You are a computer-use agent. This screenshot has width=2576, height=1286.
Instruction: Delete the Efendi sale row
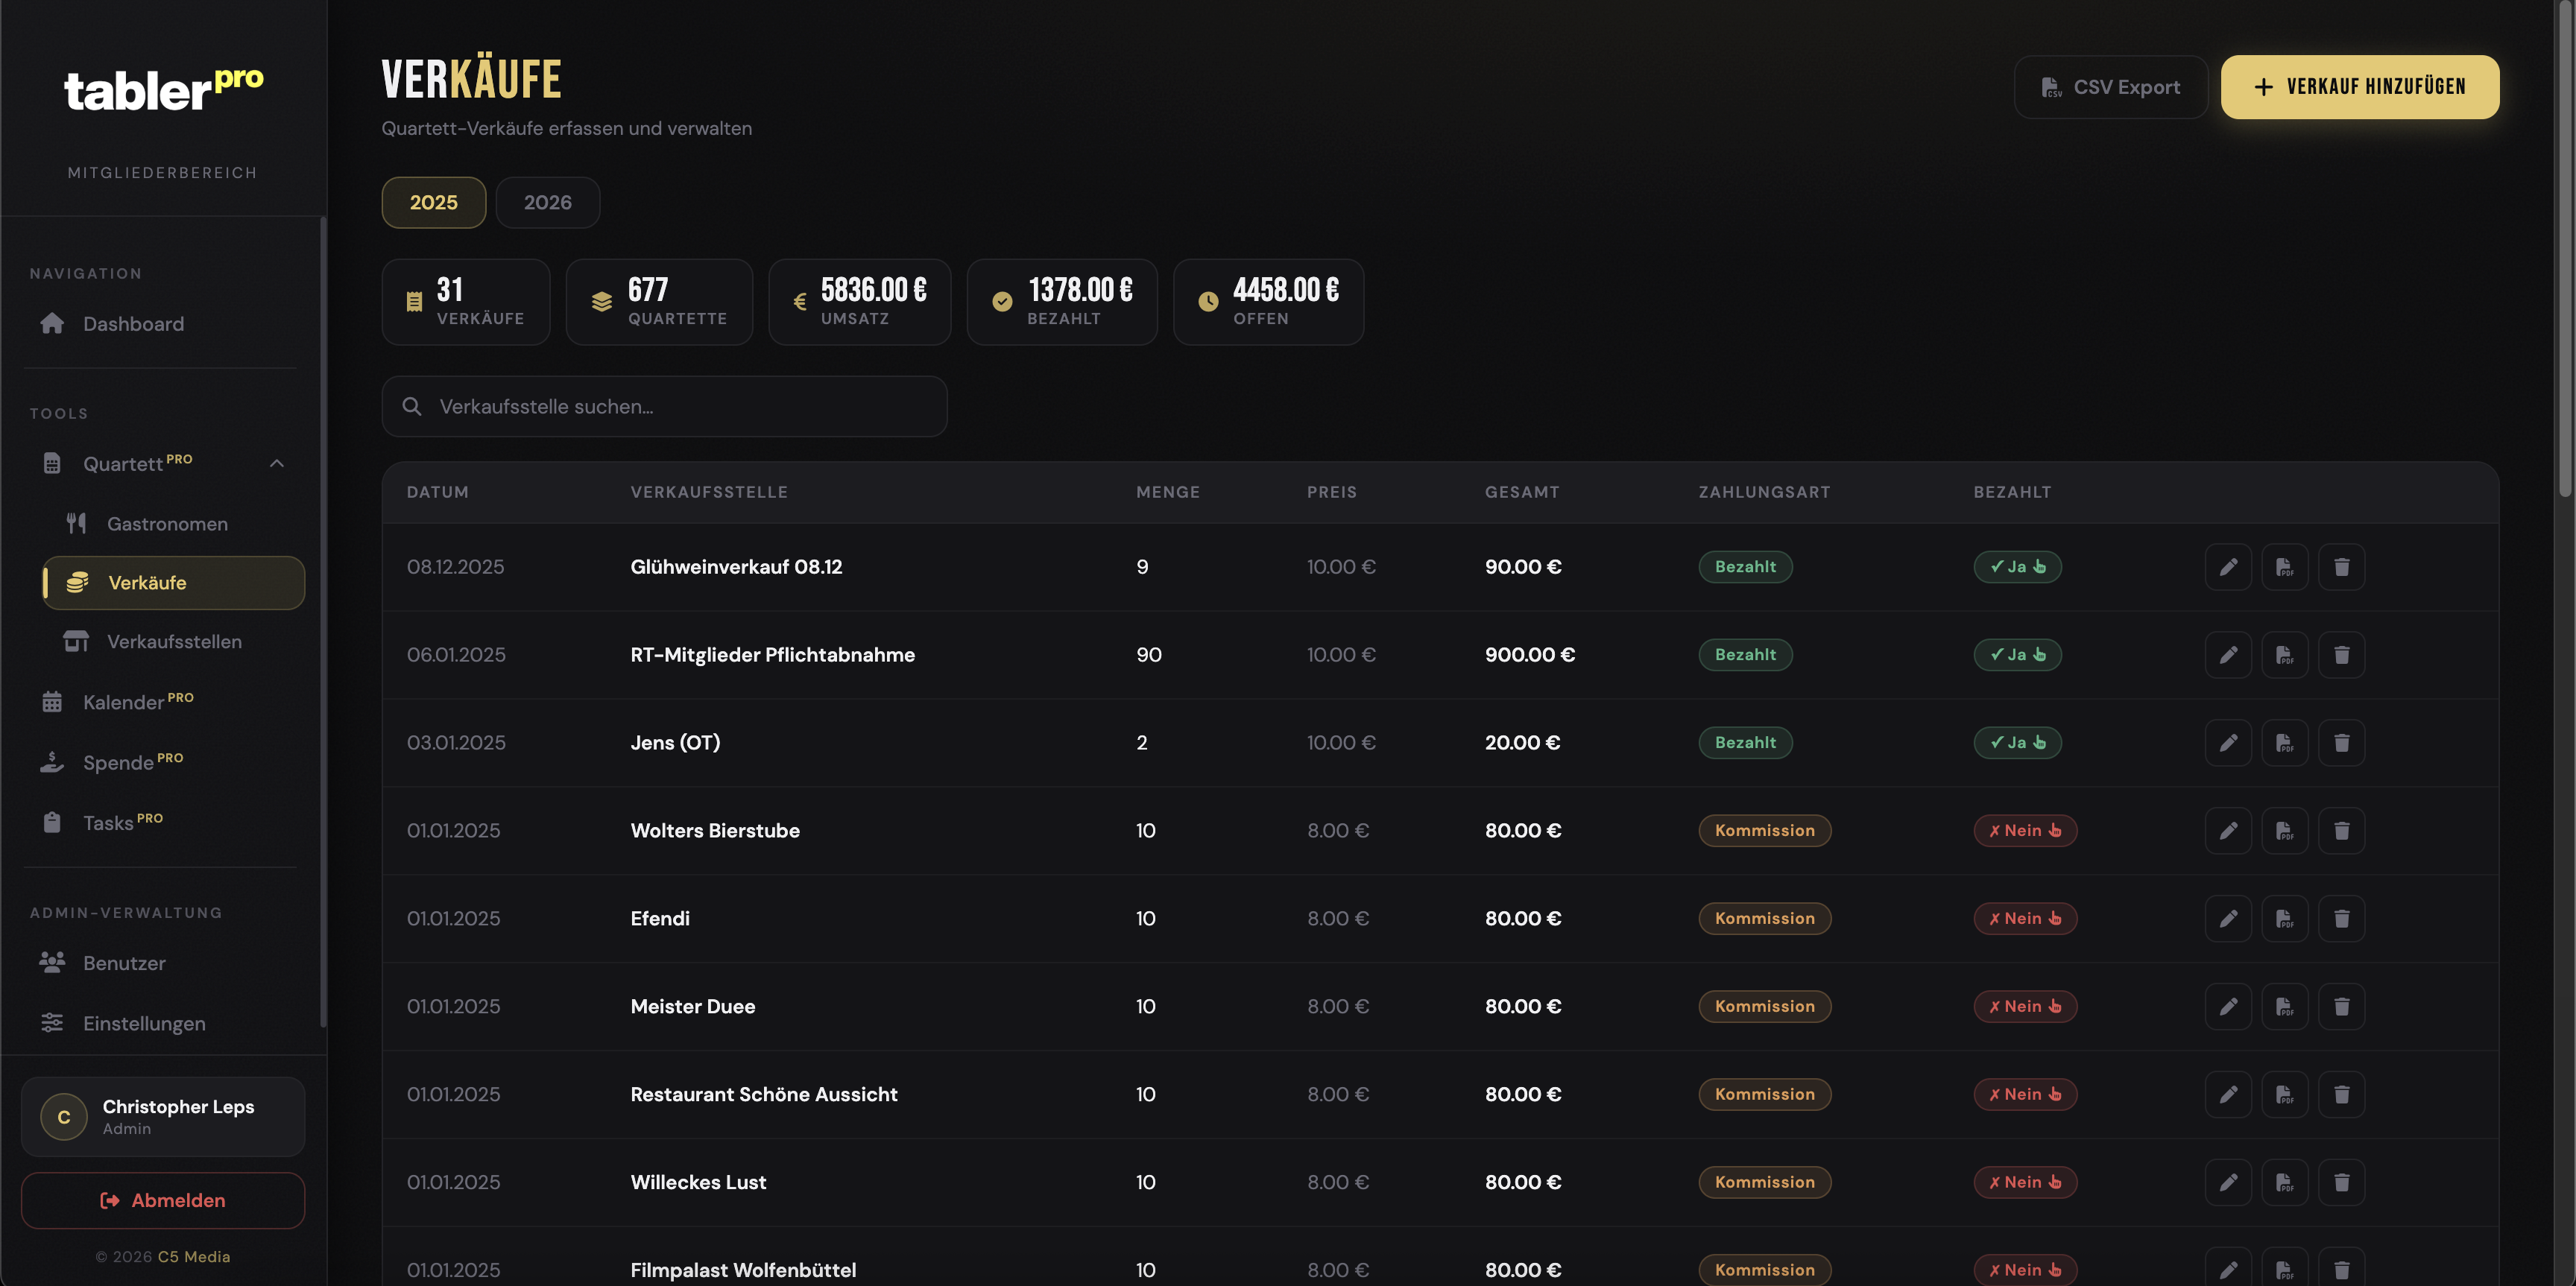tap(2341, 918)
